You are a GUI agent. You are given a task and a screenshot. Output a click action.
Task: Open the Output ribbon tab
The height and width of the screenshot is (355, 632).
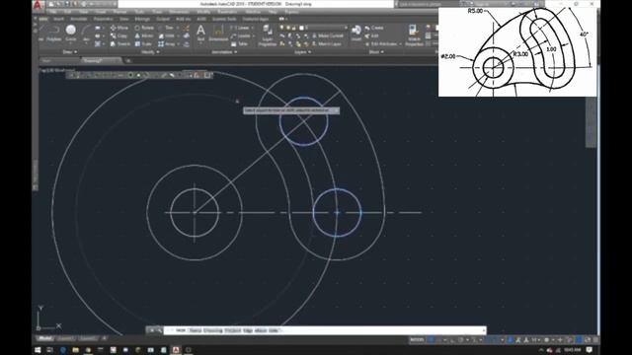[163, 19]
